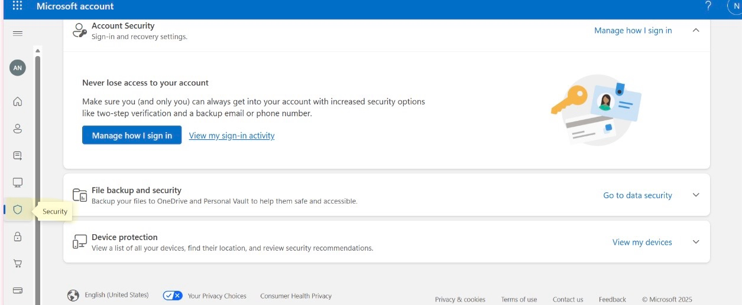Screen dimensions: 742x305
Task: Click the Microsoft account header title
Action: point(75,6)
